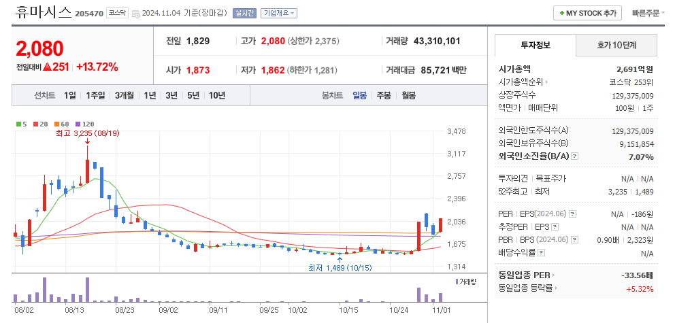Click the 외국인소진율 value 7.07%
The width and height of the screenshot is (675, 323).
[x=641, y=157]
